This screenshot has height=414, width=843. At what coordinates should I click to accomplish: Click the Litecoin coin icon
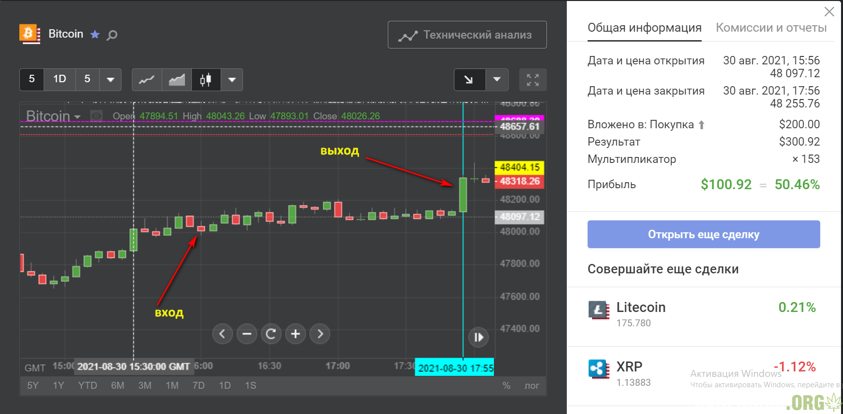point(599,310)
